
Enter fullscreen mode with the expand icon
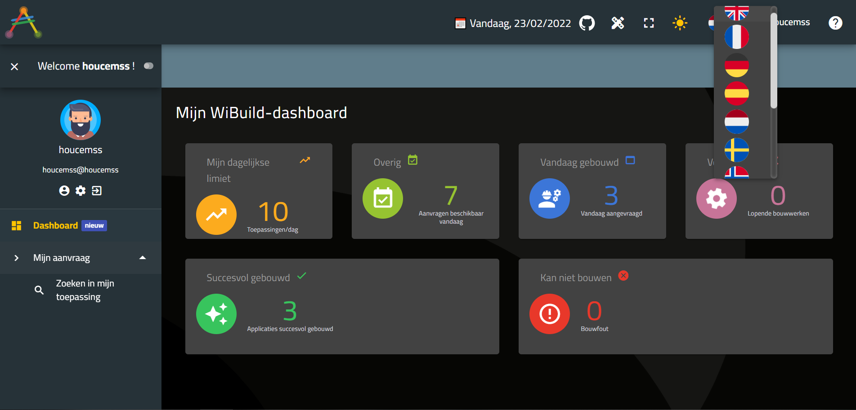coord(649,23)
